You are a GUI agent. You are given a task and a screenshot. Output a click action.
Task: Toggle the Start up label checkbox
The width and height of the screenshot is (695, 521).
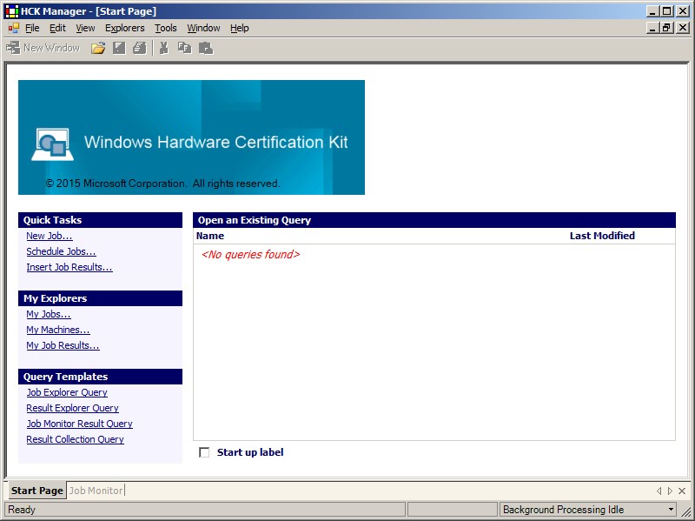(204, 452)
